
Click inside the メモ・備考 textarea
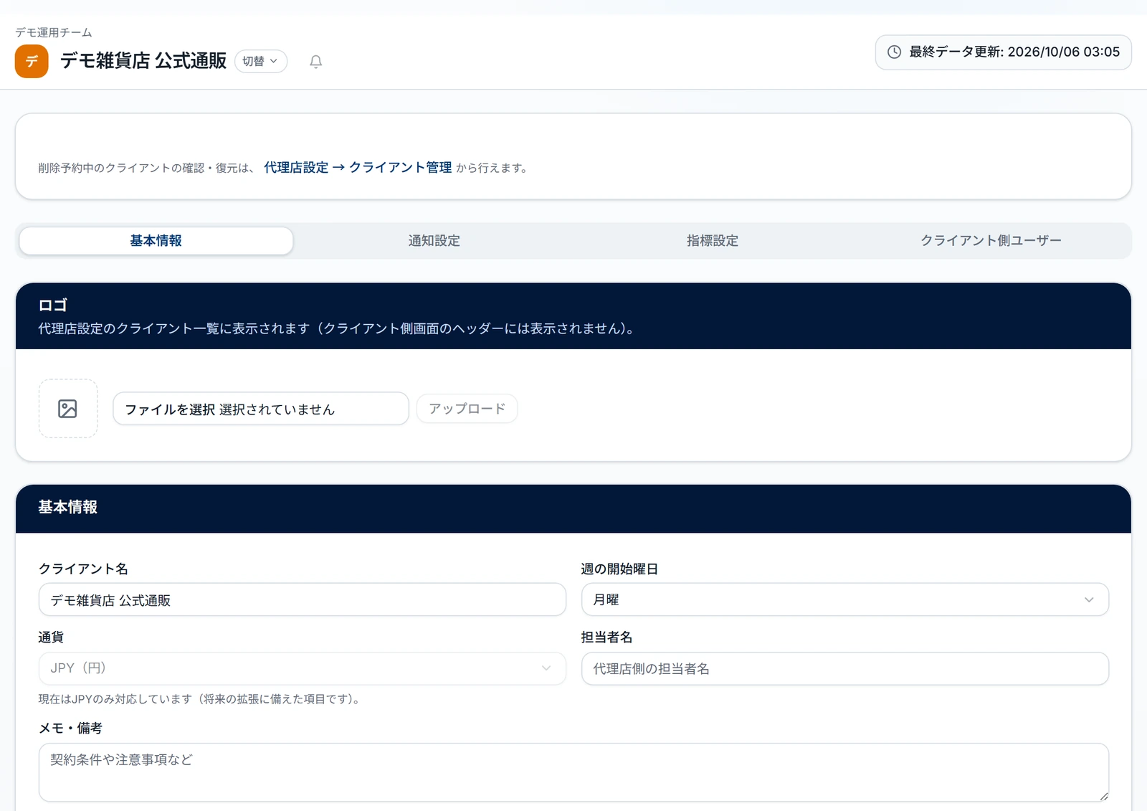click(573, 772)
